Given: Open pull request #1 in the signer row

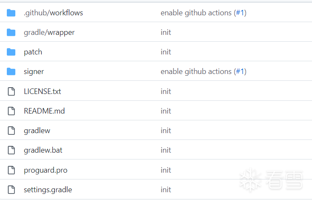Looking at the screenshot, I should [x=240, y=71].
